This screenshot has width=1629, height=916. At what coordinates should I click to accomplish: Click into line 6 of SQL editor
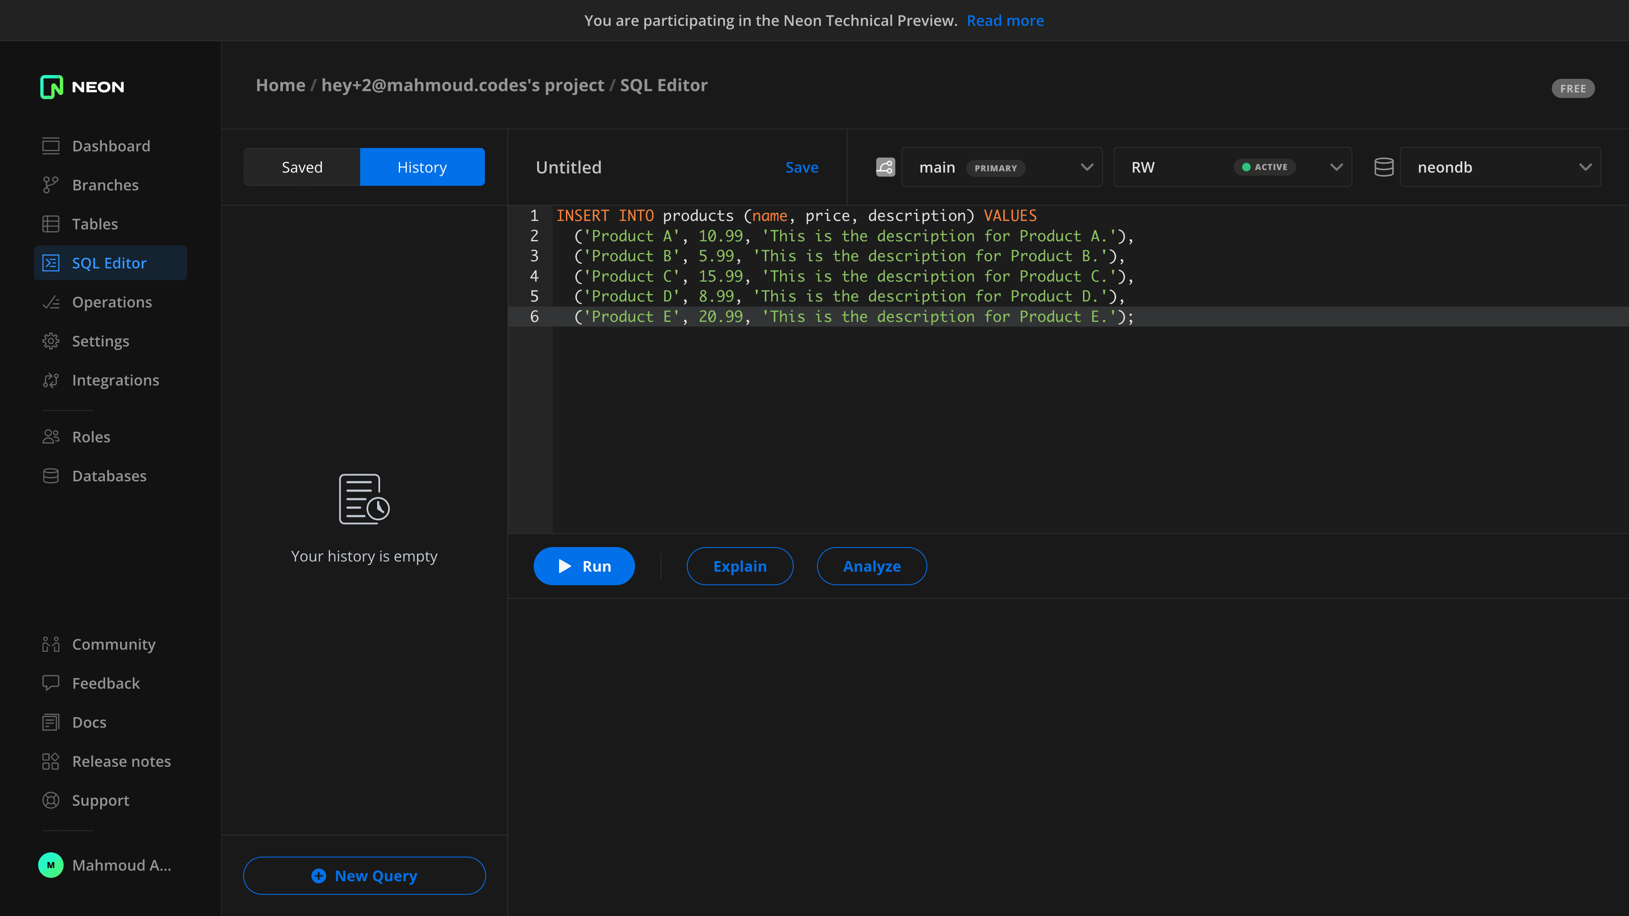pos(854,317)
